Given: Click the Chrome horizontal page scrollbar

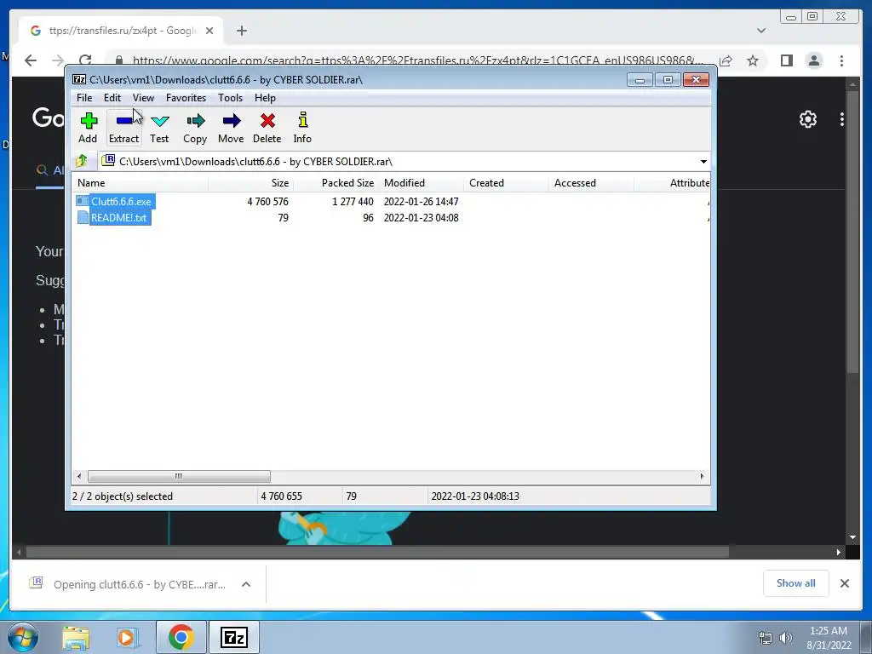Looking at the screenshot, I should pyautogui.click(x=377, y=552).
